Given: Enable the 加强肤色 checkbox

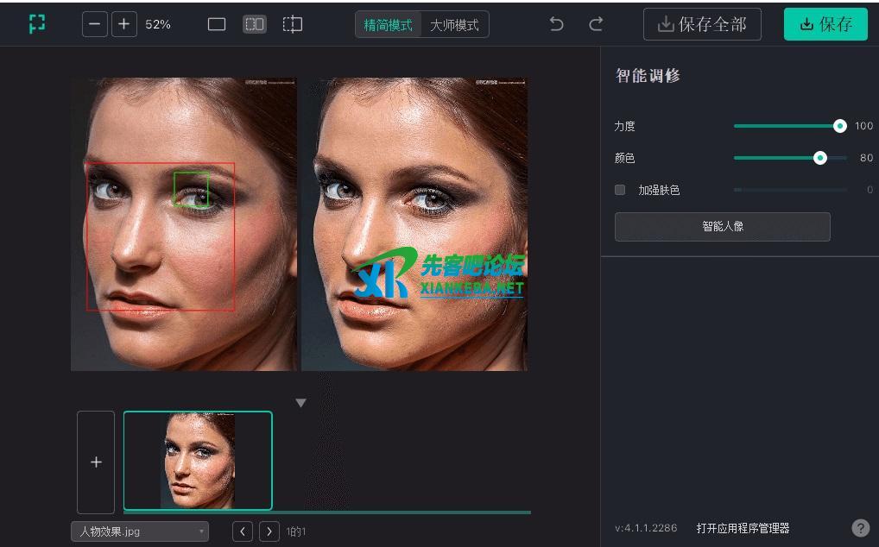Looking at the screenshot, I should coord(620,190).
